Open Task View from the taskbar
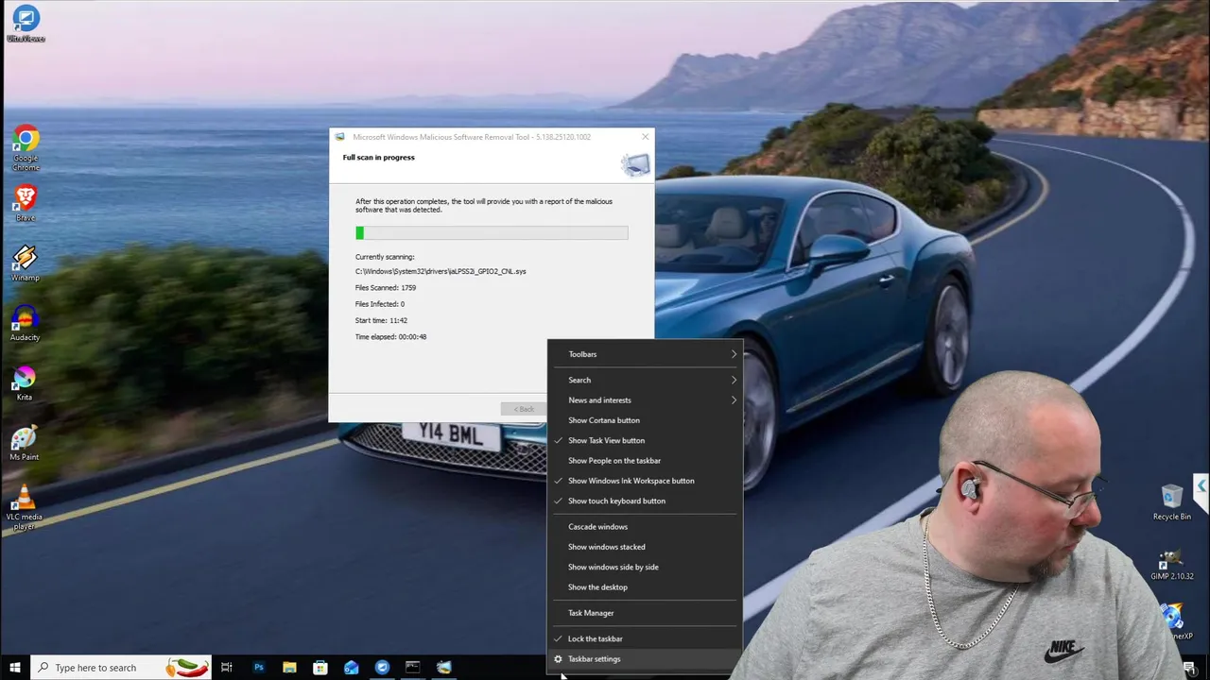 (x=227, y=668)
